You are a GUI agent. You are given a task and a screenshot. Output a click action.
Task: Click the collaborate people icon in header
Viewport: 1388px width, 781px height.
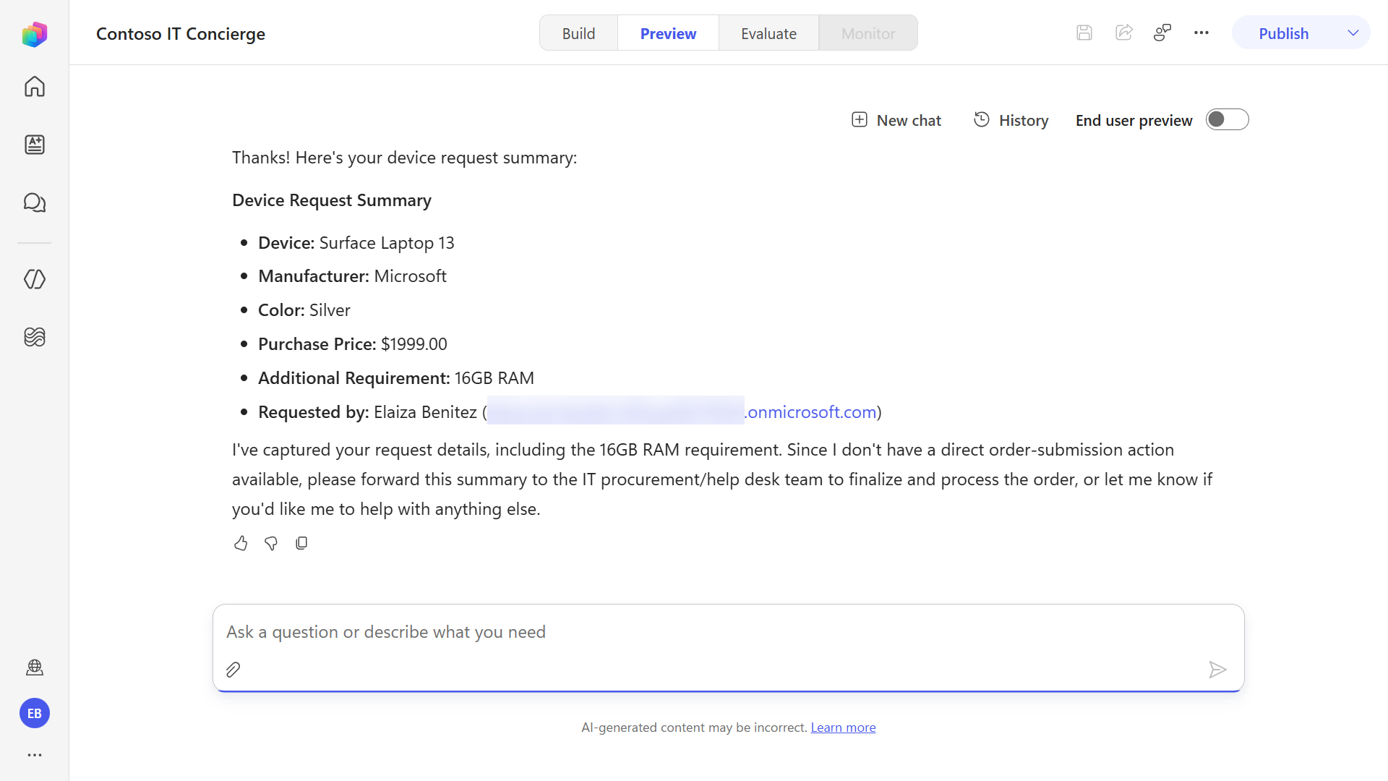point(1162,33)
